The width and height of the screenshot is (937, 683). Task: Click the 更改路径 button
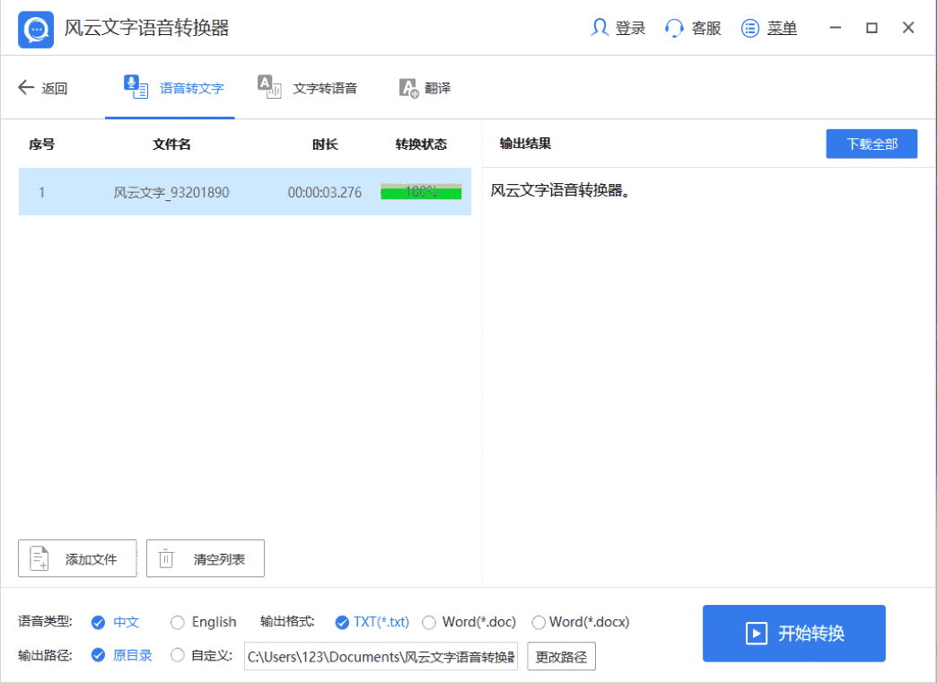click(561, 656)
